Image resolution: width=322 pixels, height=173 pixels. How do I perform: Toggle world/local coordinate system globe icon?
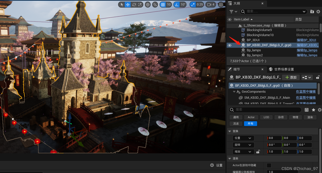148,5
